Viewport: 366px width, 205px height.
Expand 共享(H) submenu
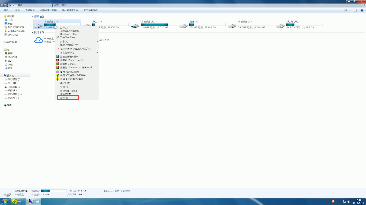77,41
